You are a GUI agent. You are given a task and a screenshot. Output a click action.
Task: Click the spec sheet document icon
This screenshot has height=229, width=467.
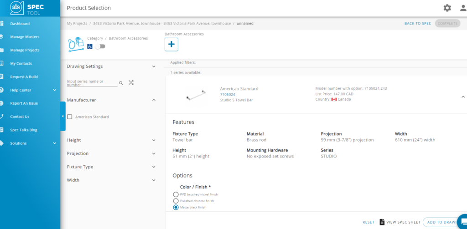382,222
